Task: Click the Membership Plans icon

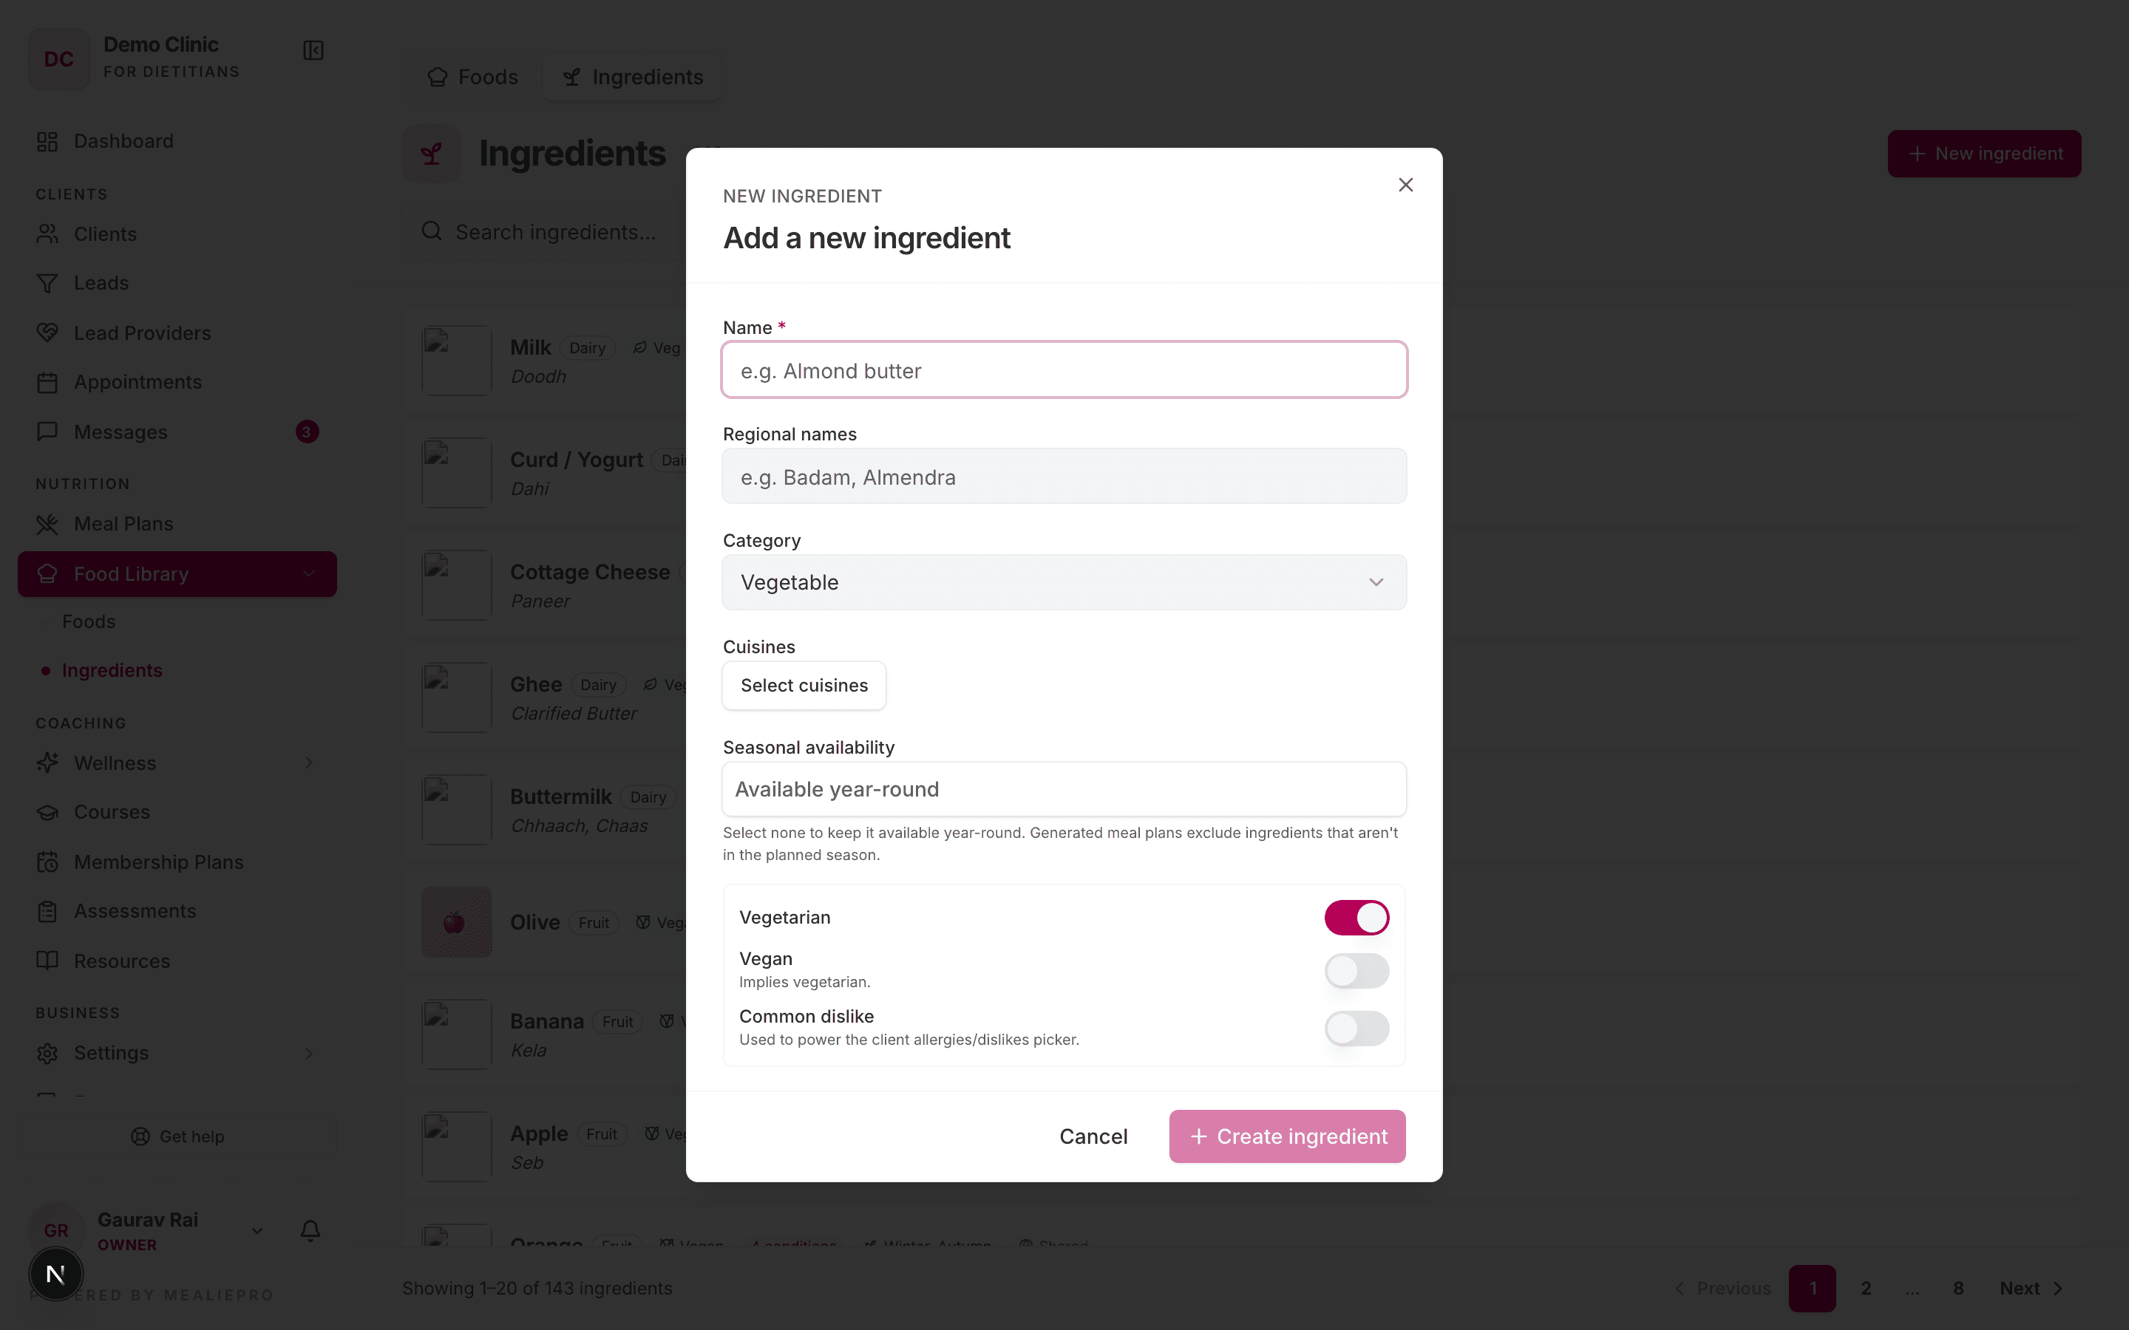Action: (47, 862)
